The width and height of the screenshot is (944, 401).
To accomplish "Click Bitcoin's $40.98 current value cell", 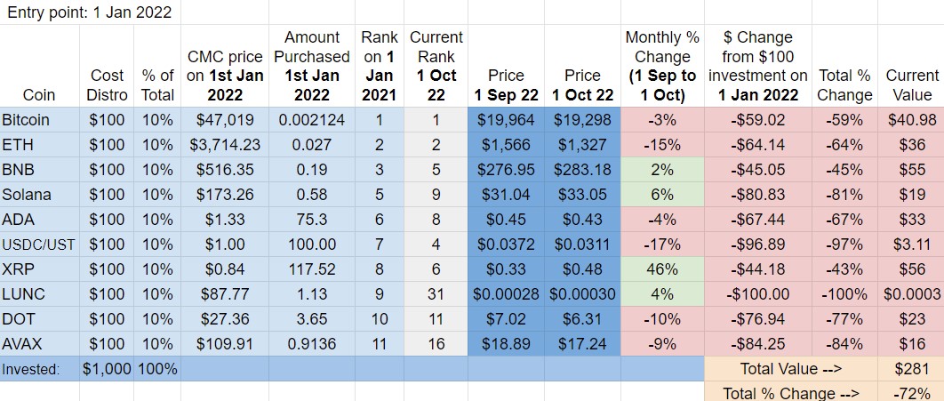I will coord(911,120).
